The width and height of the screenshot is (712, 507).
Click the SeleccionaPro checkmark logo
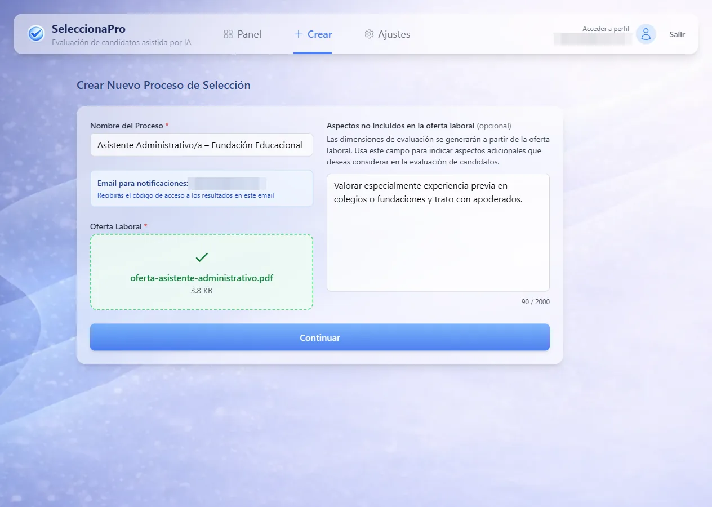(36, 34)
